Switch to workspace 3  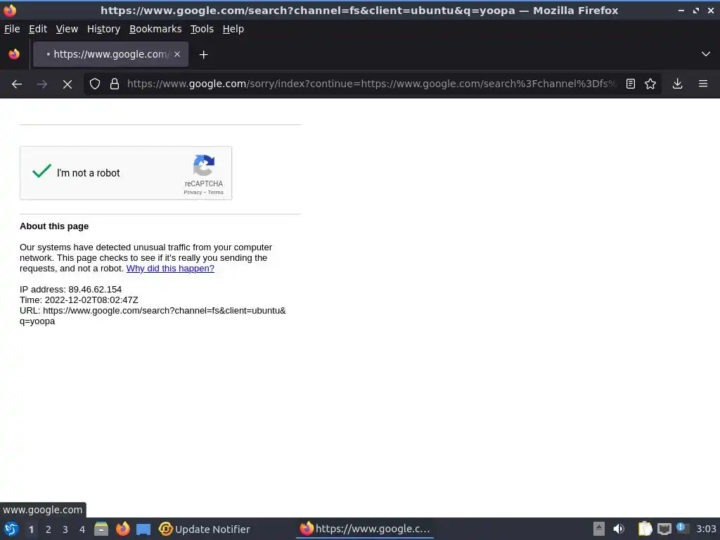coord(65,529)
